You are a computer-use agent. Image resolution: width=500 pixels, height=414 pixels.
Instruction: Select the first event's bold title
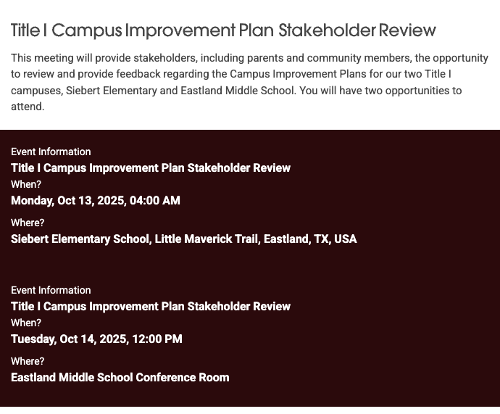[151, 168]
